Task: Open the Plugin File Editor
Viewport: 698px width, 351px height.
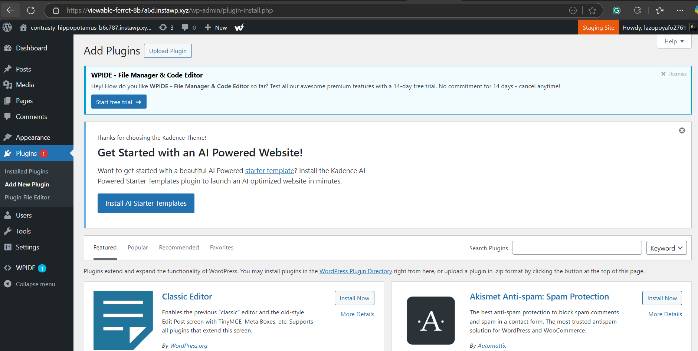Action: pyautogui.click(x=27, y=198)
